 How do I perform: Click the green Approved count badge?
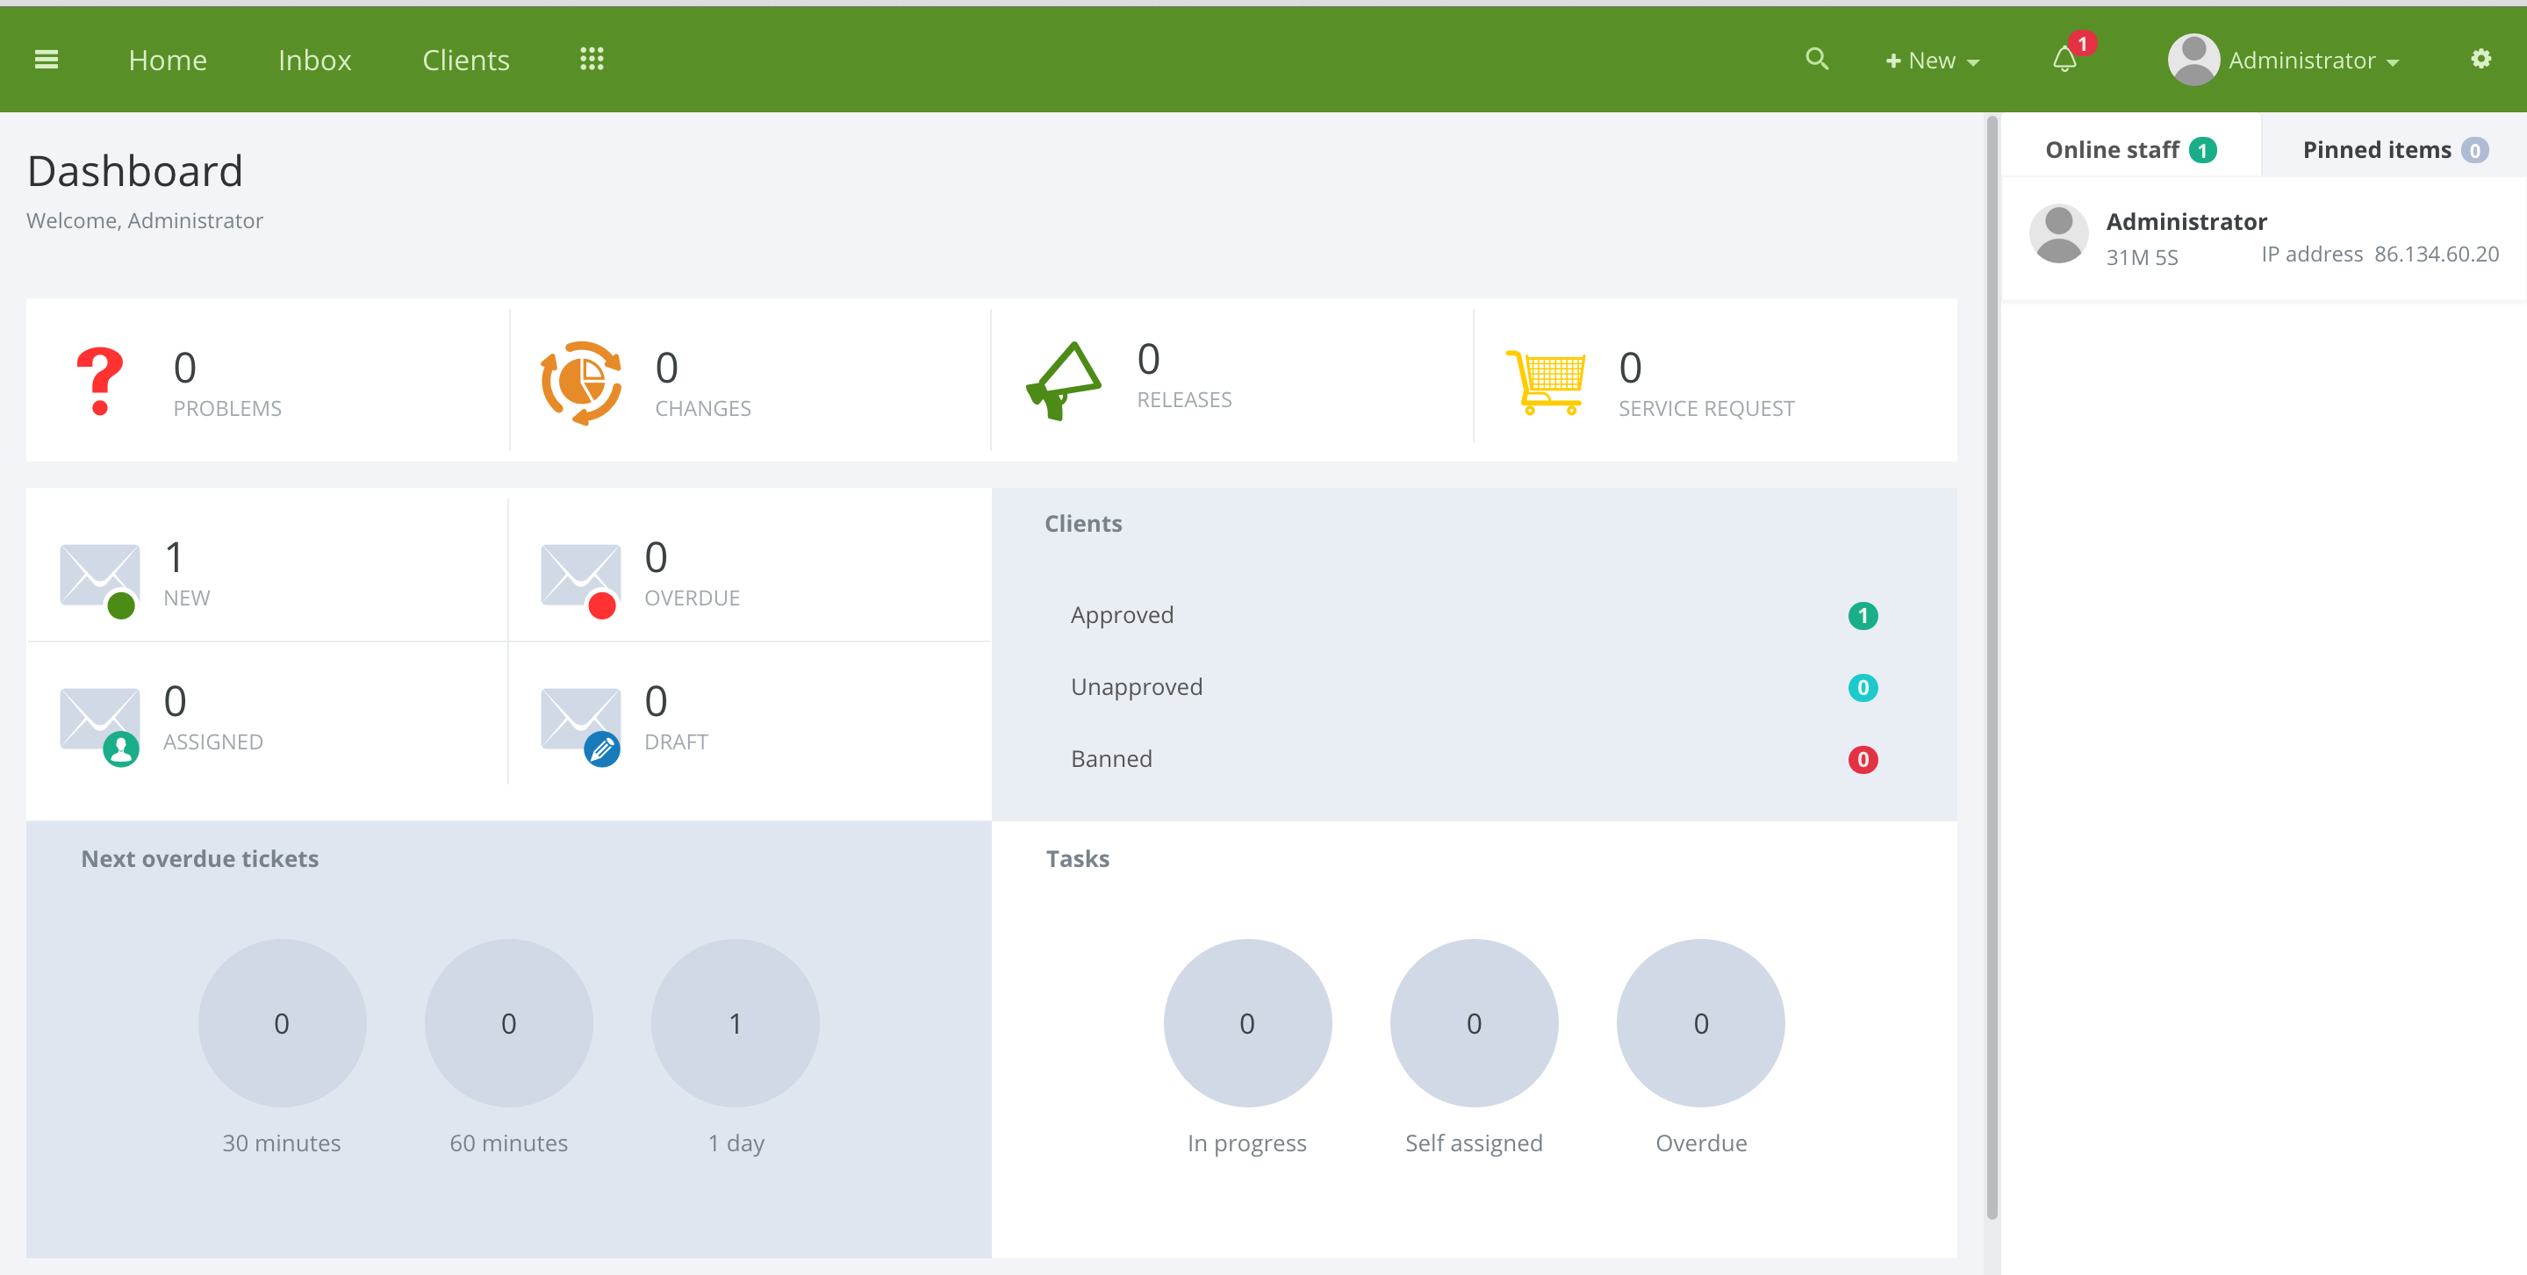click(x=1863, y=616)
